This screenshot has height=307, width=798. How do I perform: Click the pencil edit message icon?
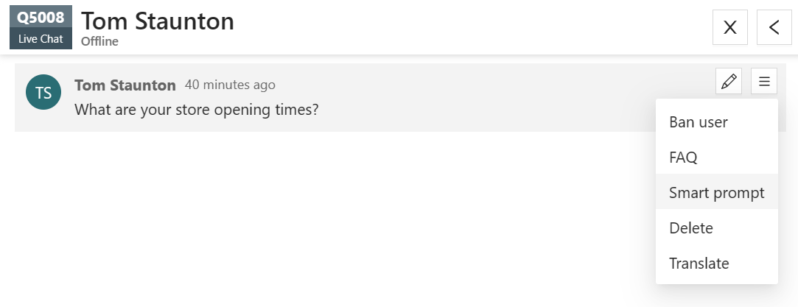pyautogui.click(x=729, y=81)
